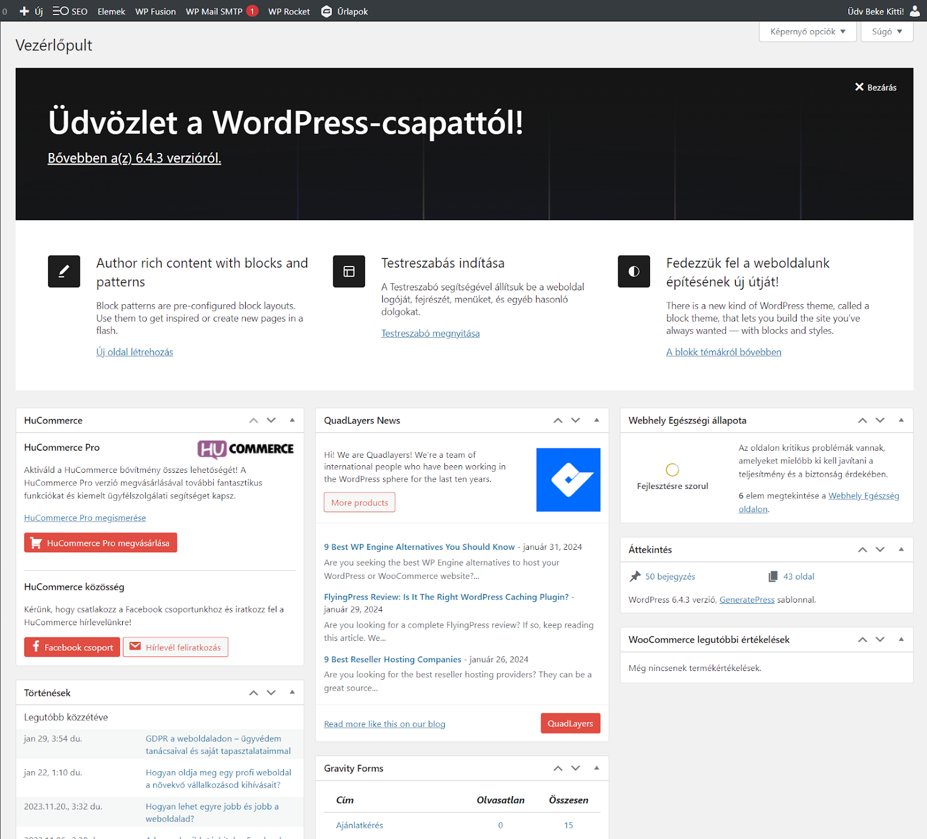
Task: Open Bővebben a(z) 6.4.3 verzióról link
Action: [x=134, y=158]
